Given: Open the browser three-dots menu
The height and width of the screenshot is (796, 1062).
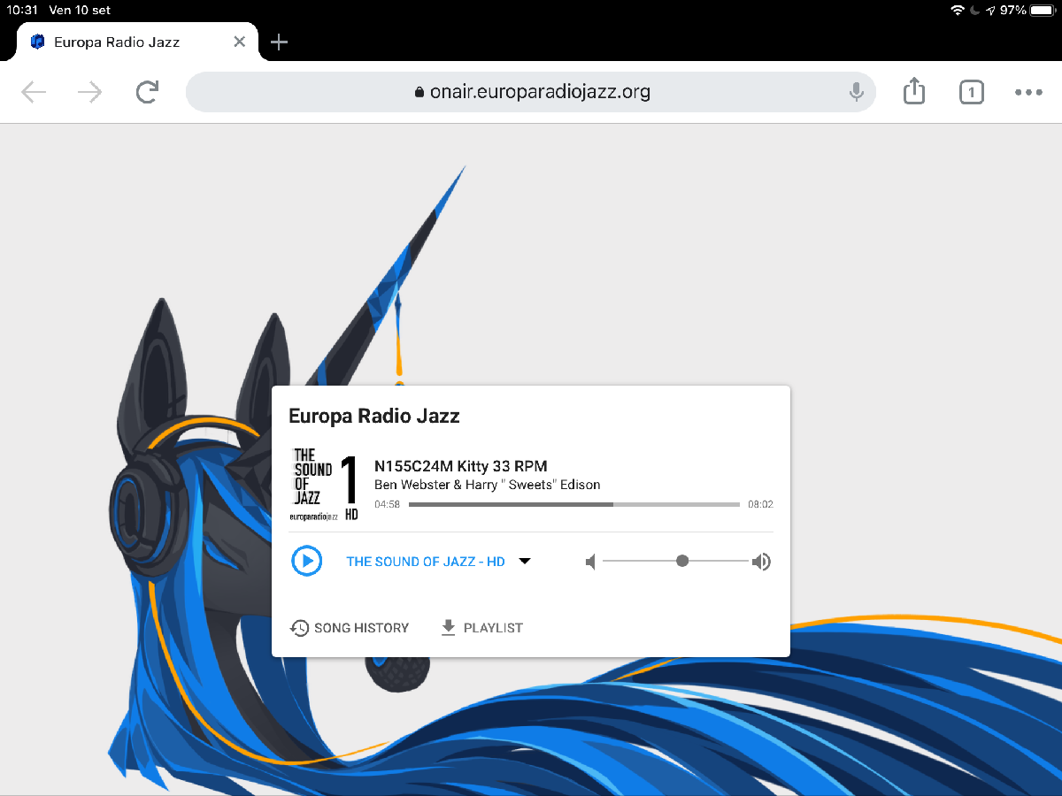Looking at the screenshot, I should click(x=1028, y=92).
